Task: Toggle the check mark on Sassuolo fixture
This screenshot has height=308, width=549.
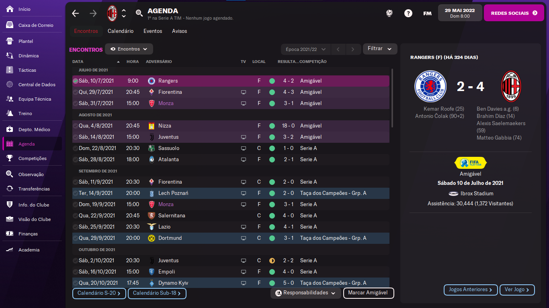Action: coord(75,148)
